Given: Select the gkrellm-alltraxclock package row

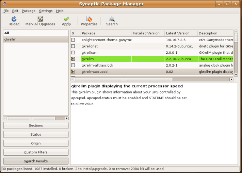Looking at the screenshot, I should click(x=152, y=65).
